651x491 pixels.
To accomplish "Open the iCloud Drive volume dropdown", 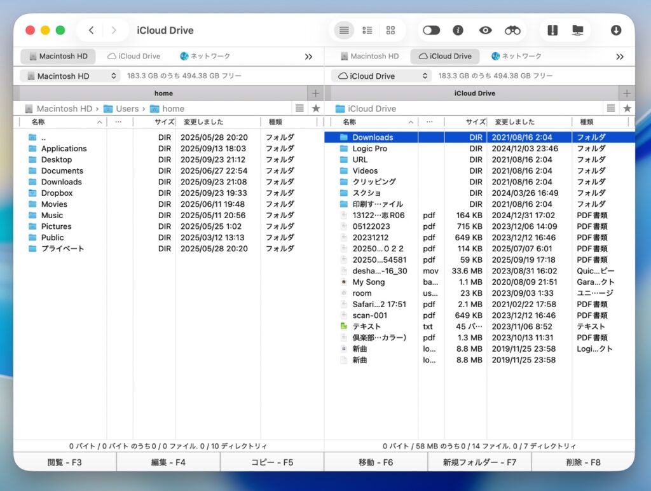I will (x=381, y=76).
